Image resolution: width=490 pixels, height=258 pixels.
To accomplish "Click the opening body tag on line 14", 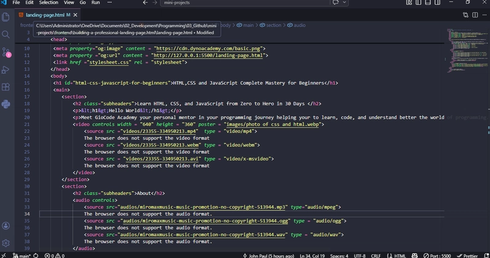I will (59, 76).
